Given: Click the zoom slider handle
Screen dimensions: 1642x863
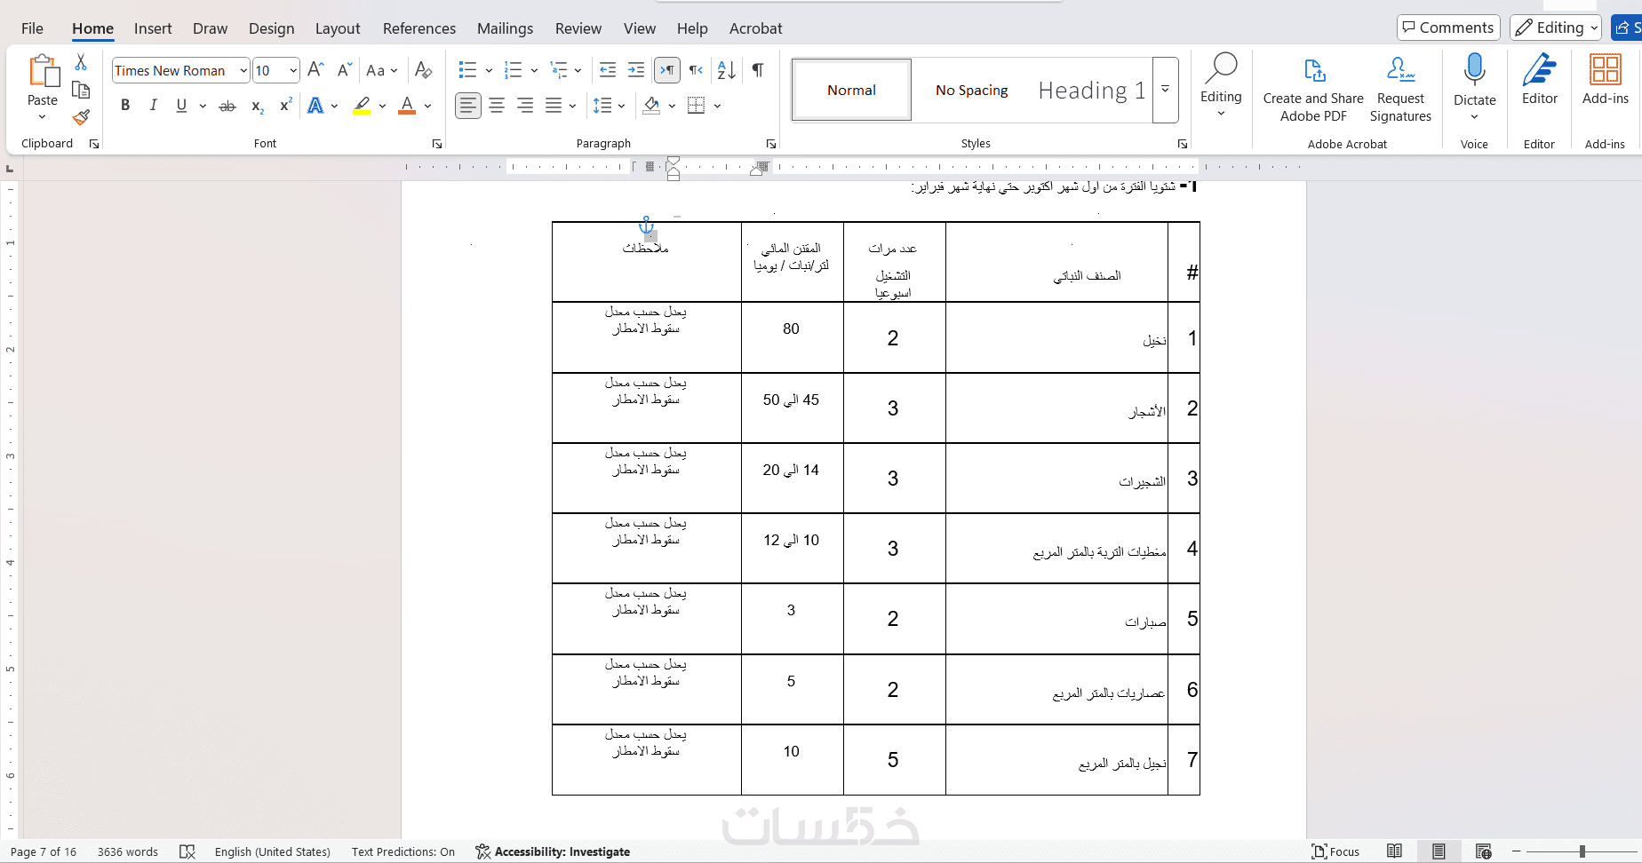Looking at the screenshot, I should (x=1582, y=851).
